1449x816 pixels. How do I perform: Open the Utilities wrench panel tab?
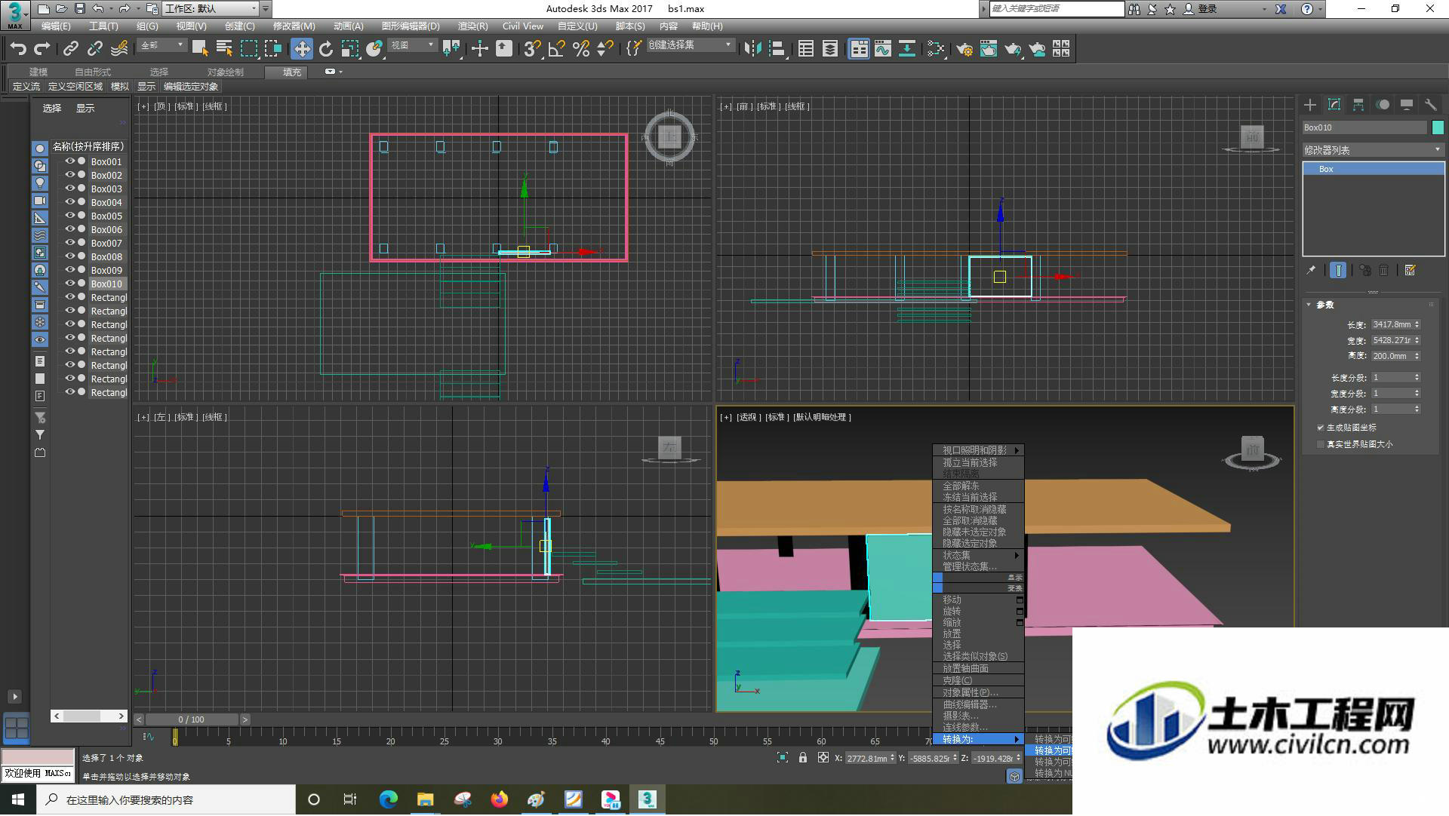(x=1430, y=105)
